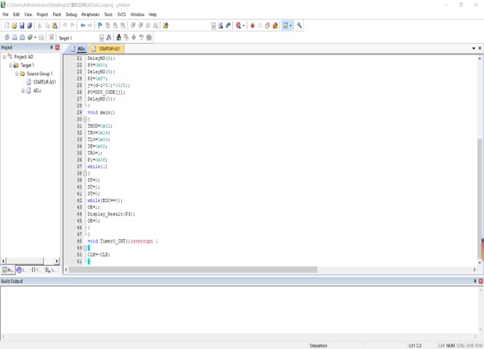The height and width of the screenshot is (349, 484).
Task: Select the Functions panel bottom tab
Action: pyautogui.click(x=36, y=270)
